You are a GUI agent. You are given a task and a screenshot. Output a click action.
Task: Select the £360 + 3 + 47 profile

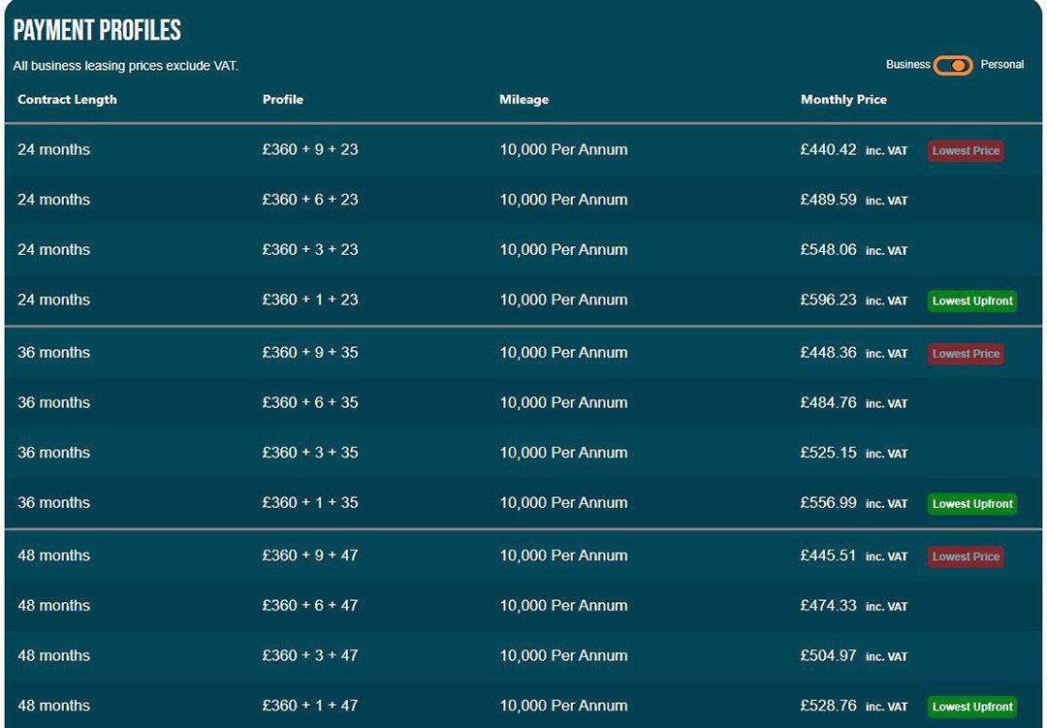click(x=309, y=655)
